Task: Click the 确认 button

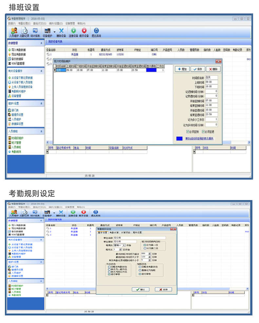Action: [x=140, y=290]
